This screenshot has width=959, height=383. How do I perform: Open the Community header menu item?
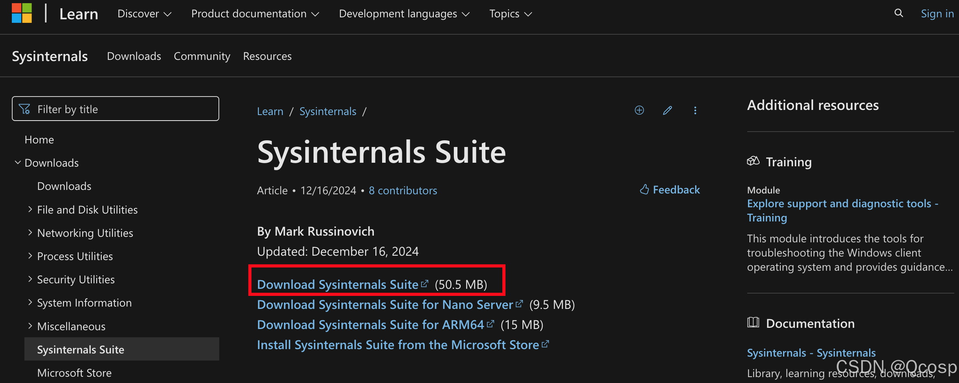(202, 56)
